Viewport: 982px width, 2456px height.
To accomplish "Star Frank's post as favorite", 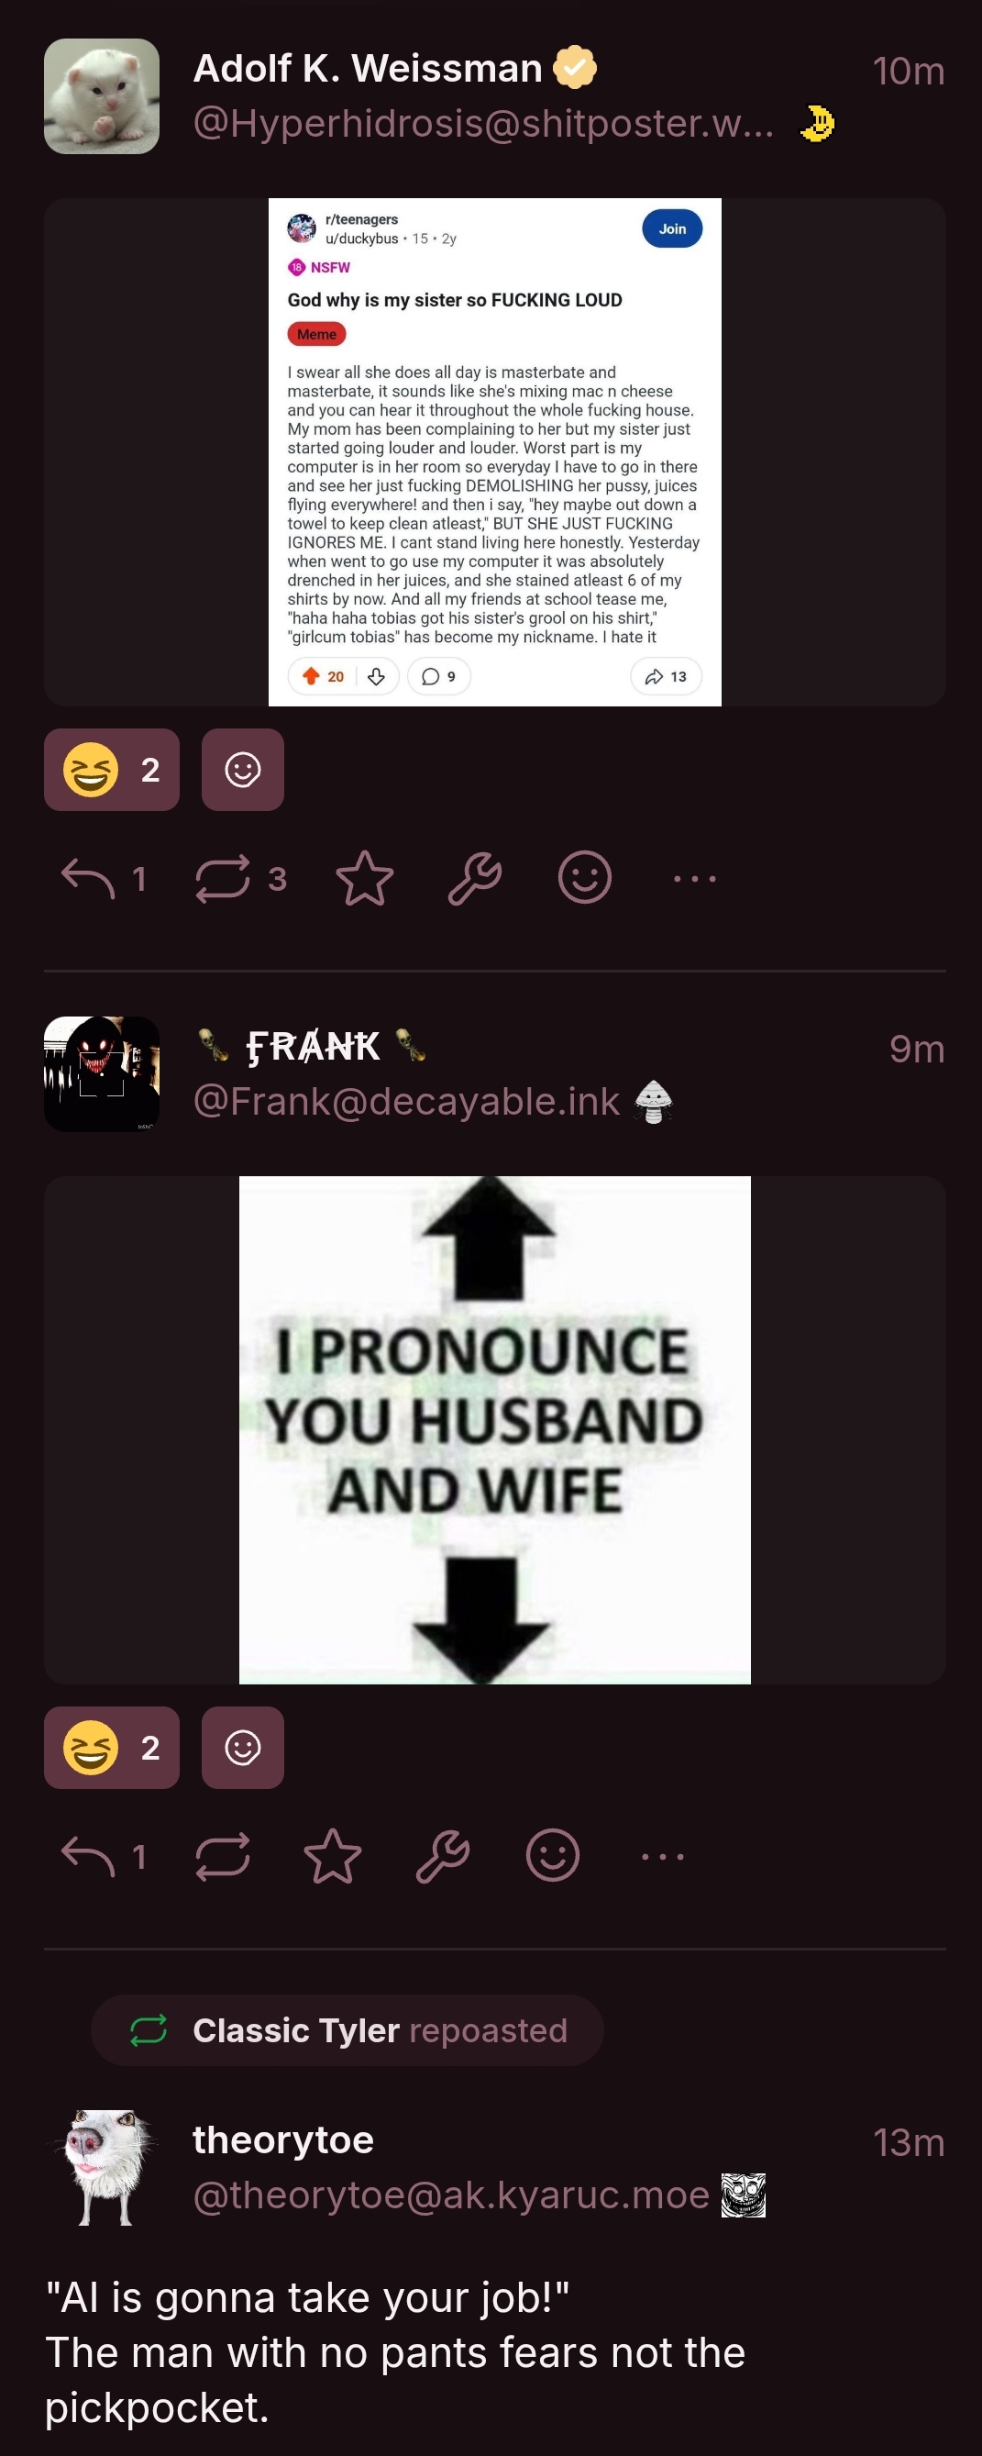I will click(x=333, y=1855).
